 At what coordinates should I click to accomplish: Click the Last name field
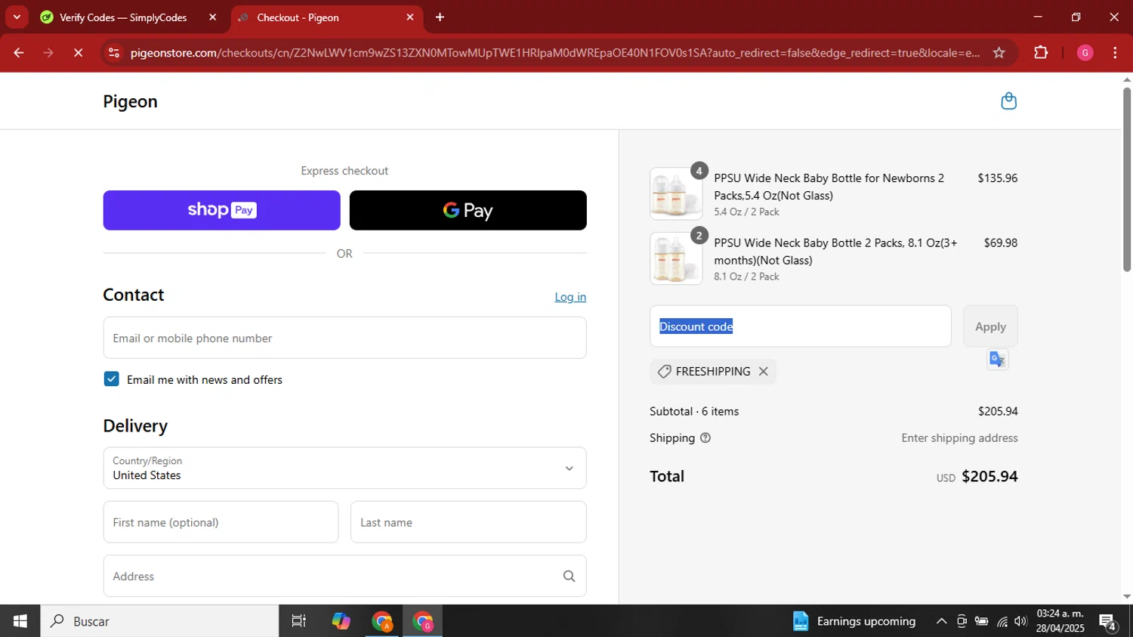pyautogui.click(x=468, y=522)
